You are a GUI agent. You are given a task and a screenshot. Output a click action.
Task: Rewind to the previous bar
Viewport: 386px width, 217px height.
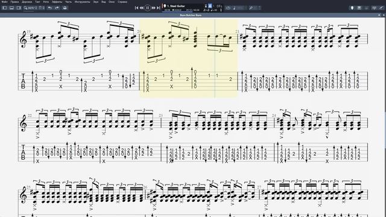click(142, 8)
